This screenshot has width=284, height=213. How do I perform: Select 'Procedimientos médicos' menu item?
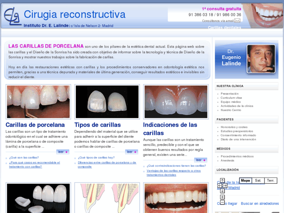pos(237,156)
